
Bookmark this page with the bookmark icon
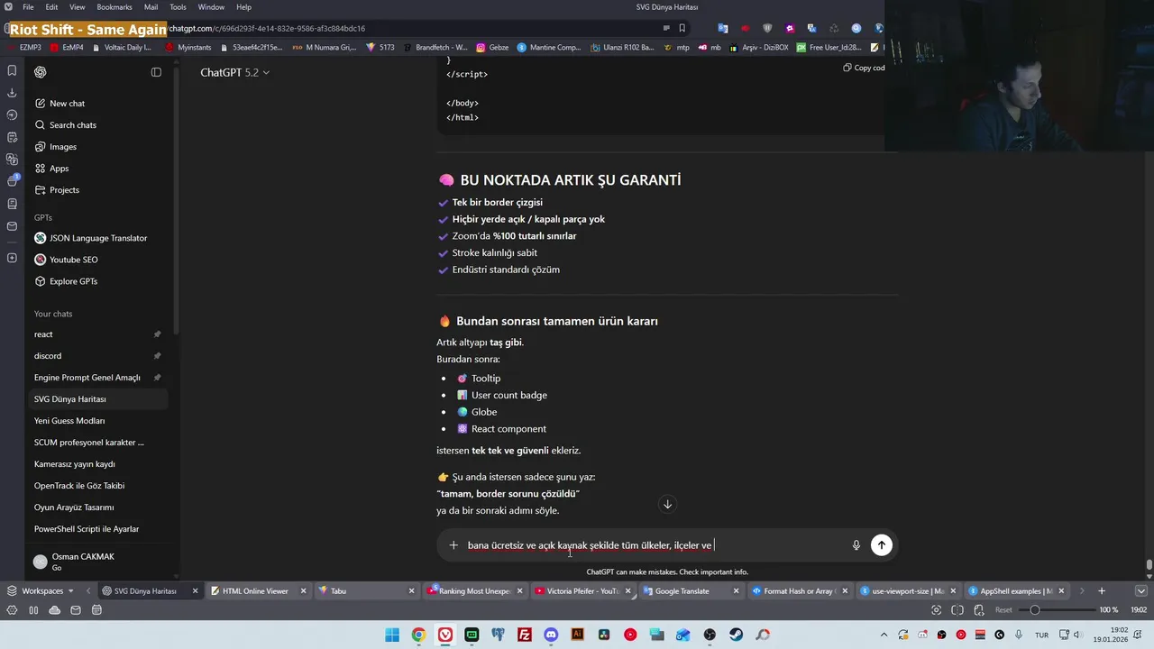pos(682,28)
